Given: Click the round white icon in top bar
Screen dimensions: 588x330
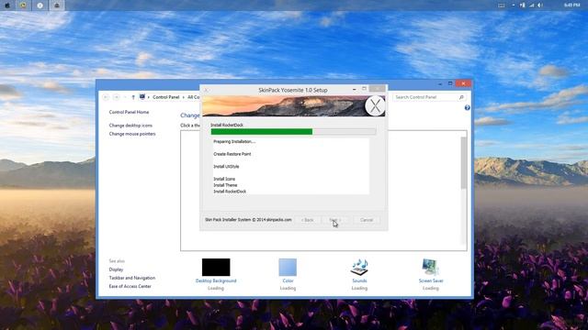Looking at the screenshot, I should (x=40, y=5).
